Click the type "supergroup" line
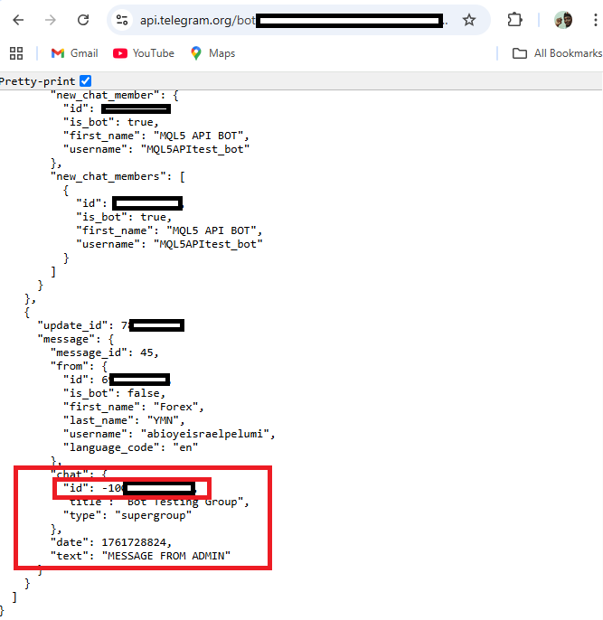 coord(127,515)
